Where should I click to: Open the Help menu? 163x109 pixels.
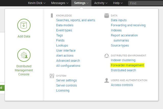118,3
